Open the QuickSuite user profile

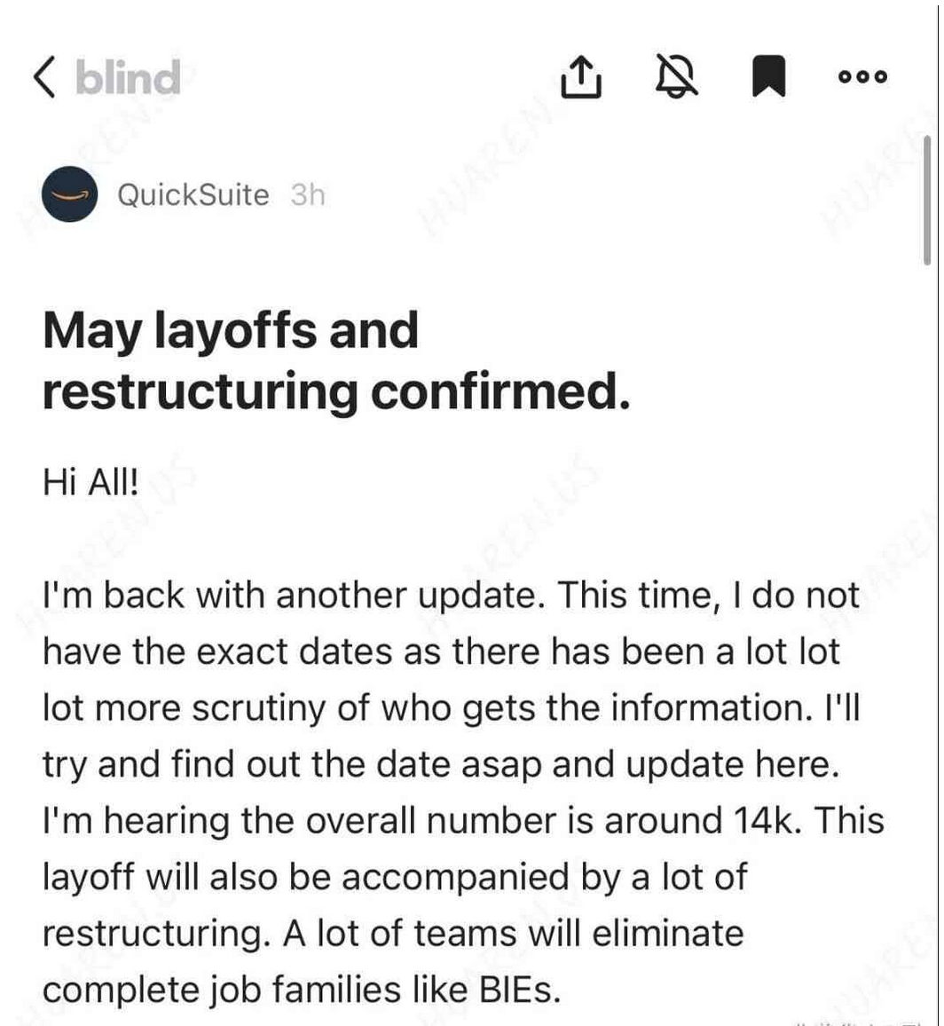tap(193, 194)
